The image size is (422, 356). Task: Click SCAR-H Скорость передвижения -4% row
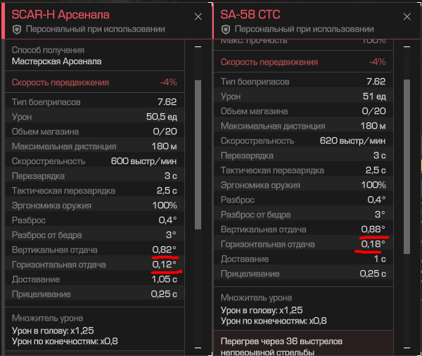(94, 82)
